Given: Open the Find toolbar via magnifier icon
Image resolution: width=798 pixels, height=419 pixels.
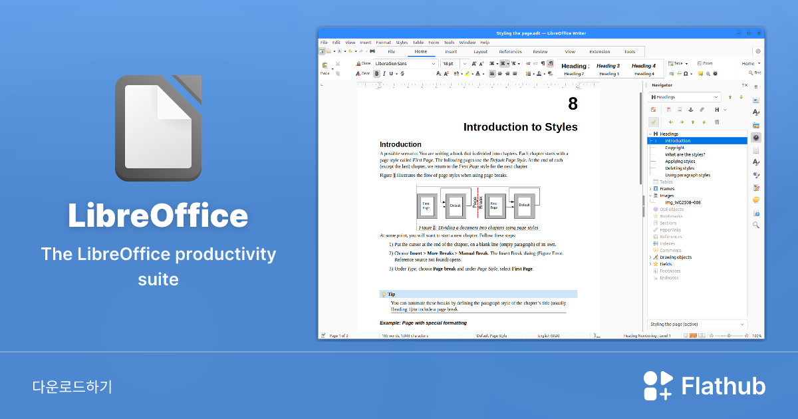Looking at the screenshot, I should [750, 72].
